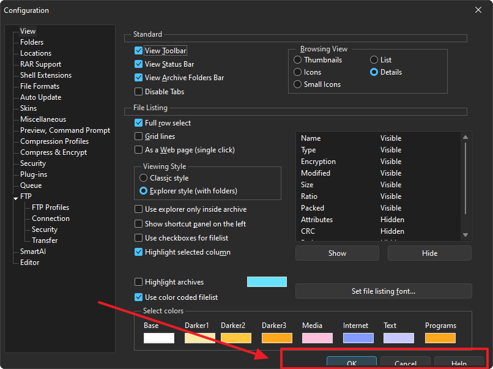Screen dimensions: 493x369
Task: Change the Programs color swatch
Action: coord(440,338)
